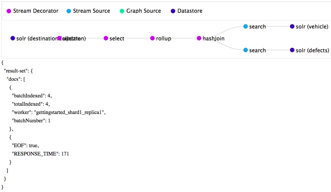Click the rollup node label
331x192 pixels.
pos(164,38)
